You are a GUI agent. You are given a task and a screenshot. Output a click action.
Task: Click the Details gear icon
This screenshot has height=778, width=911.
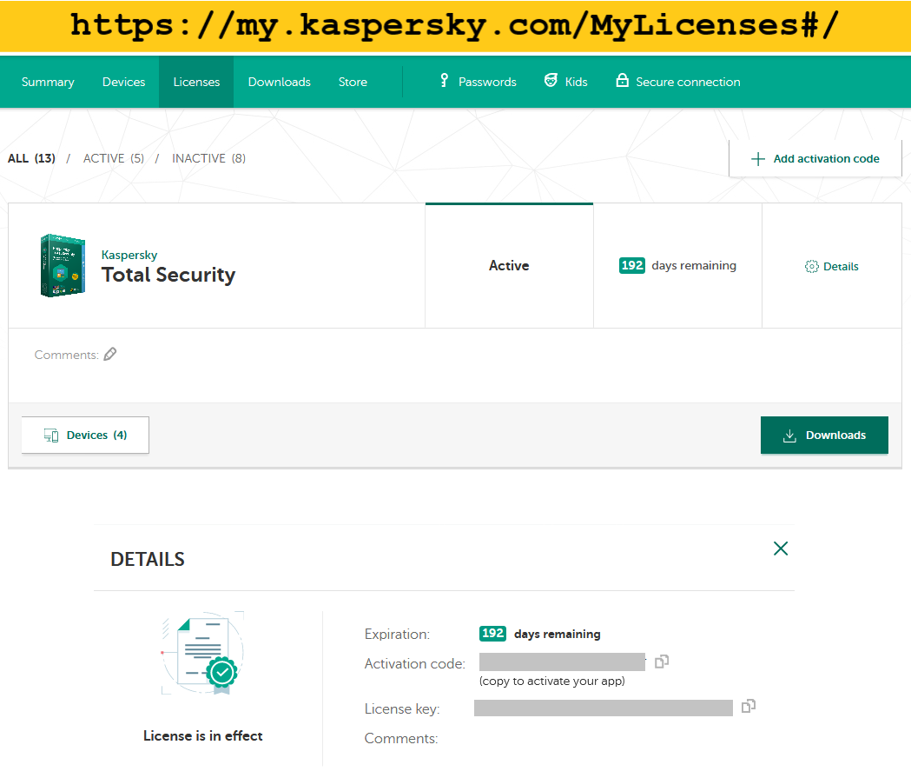tap(812, 266)
